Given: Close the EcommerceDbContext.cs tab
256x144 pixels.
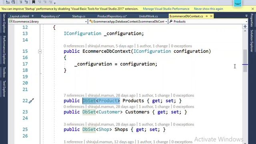Looking at the screenshot, I should (211, 16).
